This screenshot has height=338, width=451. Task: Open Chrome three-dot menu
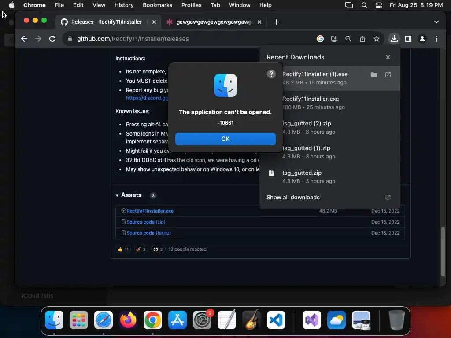[436, 39]
